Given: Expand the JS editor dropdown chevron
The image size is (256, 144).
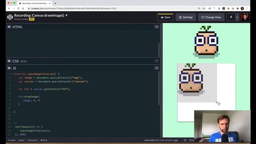Looking at the screenshot, I should [156, 68].
